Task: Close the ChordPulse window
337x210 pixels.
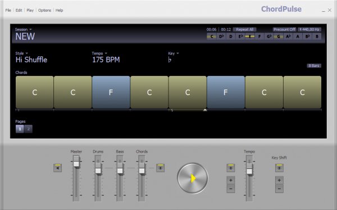Action: point(330,10)
